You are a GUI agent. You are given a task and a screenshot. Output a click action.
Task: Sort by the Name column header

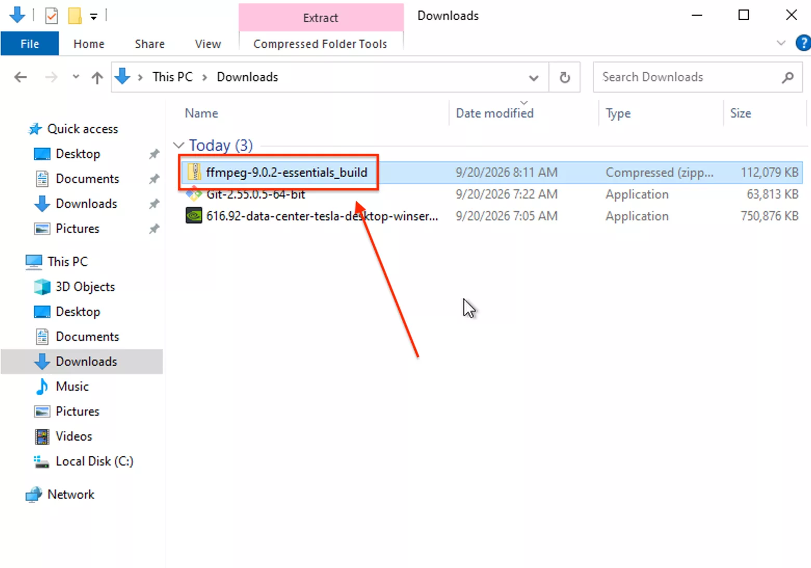point(202,113)
